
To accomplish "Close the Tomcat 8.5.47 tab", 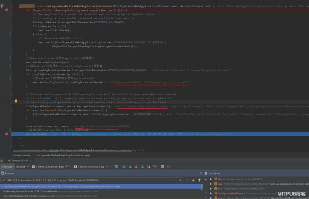I will click(31, 161).
